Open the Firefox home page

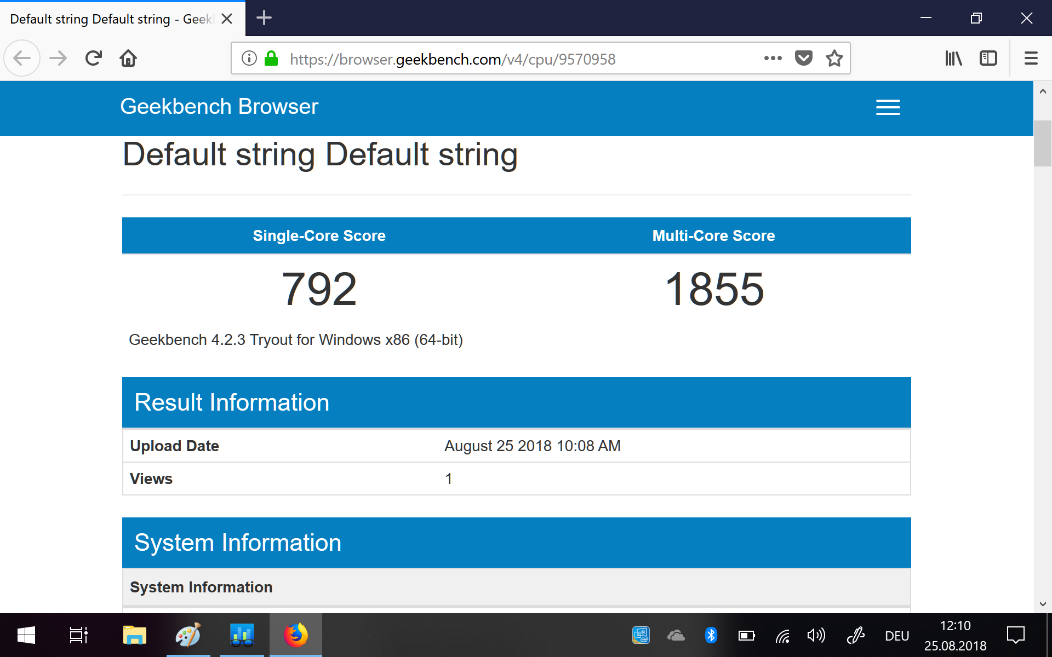(x=128, y=58)
